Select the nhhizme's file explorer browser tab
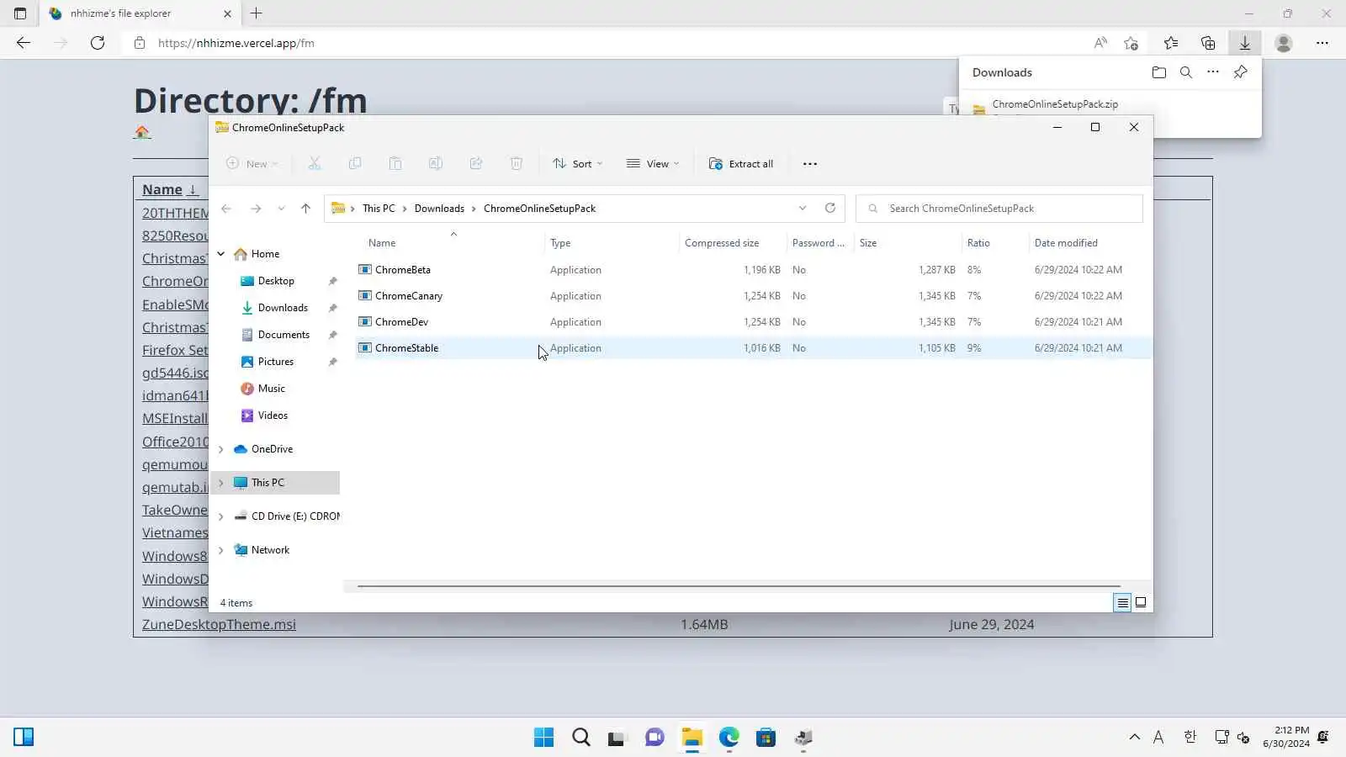The image size is (1346, 757). (x=140, y=13)
